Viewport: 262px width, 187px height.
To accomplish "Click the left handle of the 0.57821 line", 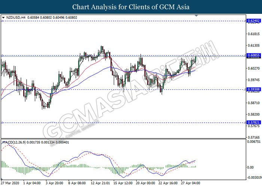I will (x=2, y=123).
